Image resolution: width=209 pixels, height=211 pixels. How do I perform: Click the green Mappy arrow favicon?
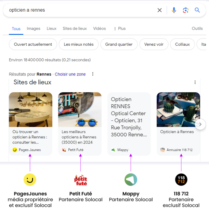pos(113,150)
